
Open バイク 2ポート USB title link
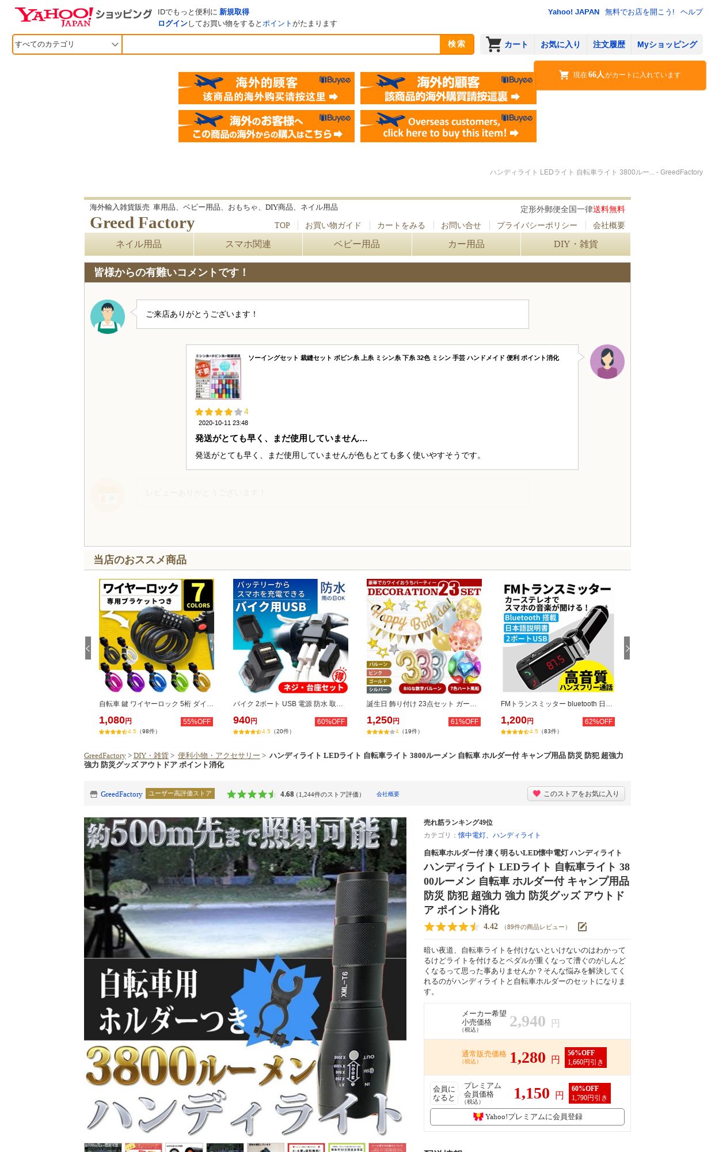tap(288, 704)
